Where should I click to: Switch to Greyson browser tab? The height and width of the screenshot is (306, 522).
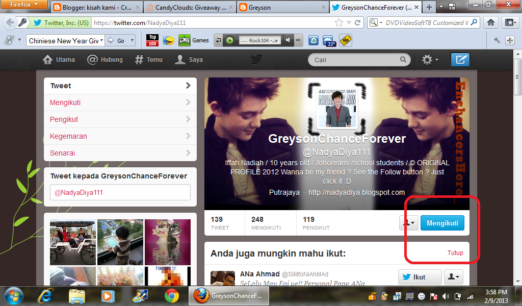point(283,7)
